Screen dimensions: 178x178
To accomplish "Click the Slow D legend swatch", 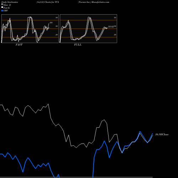I will (x=2, y=4).
